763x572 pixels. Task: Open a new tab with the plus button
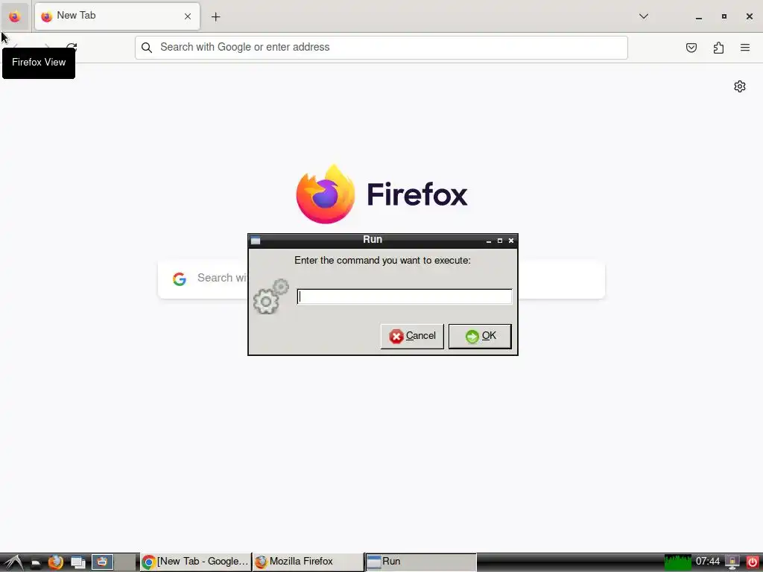(215, 16)
